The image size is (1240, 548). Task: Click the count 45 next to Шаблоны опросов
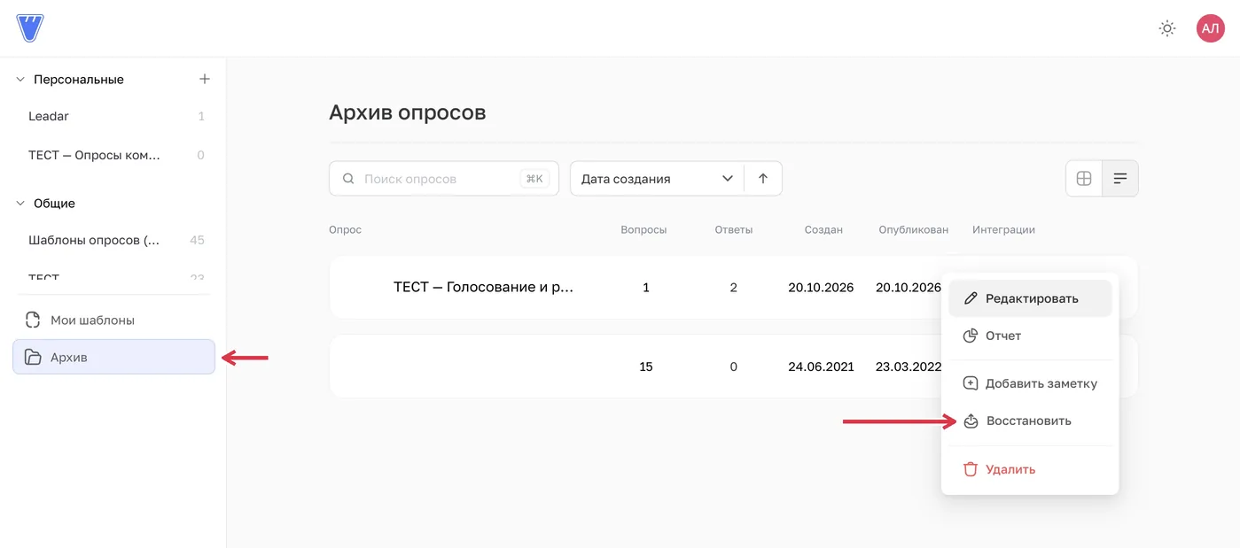tap(197, 240)
